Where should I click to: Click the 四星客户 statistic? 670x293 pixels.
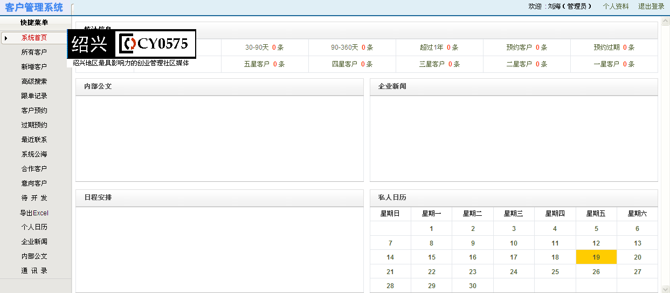[x=352, y=64]
